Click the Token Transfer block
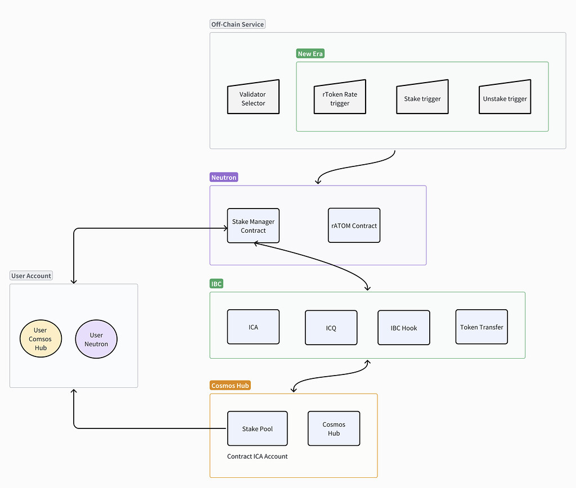 [x=481, y=326]
